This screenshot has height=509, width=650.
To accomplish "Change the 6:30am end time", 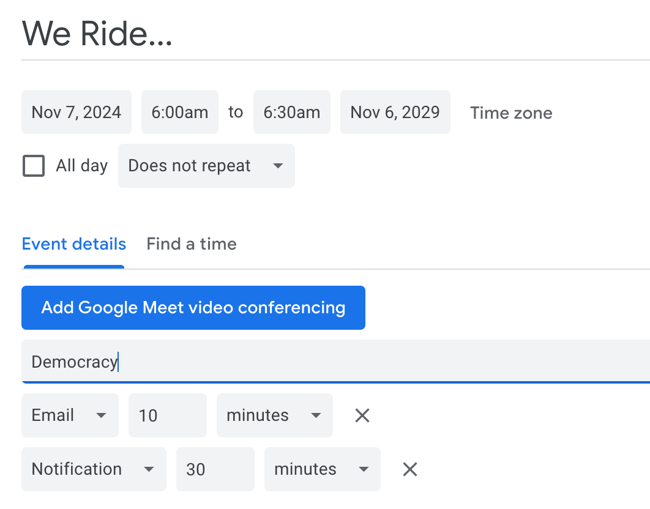I will click(x=292, y=113).
